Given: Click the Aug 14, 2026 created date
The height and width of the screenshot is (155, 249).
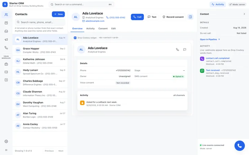Looking at the screenshot, I should 240,28.
